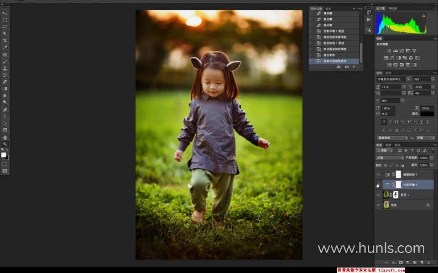The image size is (438, 273).
Task: Open the leading (自动) dropdown
Action: coord(433,87)
